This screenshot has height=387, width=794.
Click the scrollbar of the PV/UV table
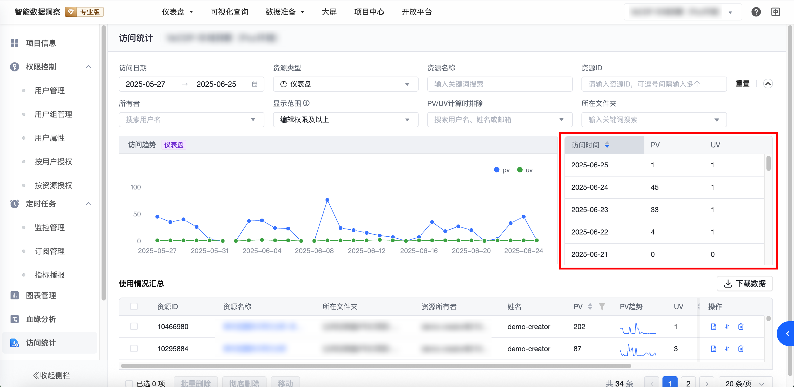point(768,163)
